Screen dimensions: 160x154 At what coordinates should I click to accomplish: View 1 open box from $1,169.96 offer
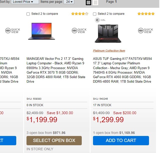coord(114,133)
